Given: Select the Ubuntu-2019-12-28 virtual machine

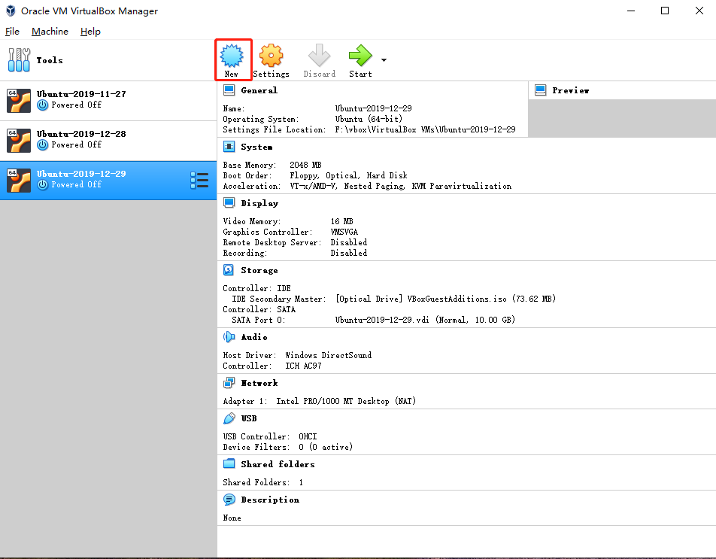Looking at the screenshot, I should click(x=108, y=140).
